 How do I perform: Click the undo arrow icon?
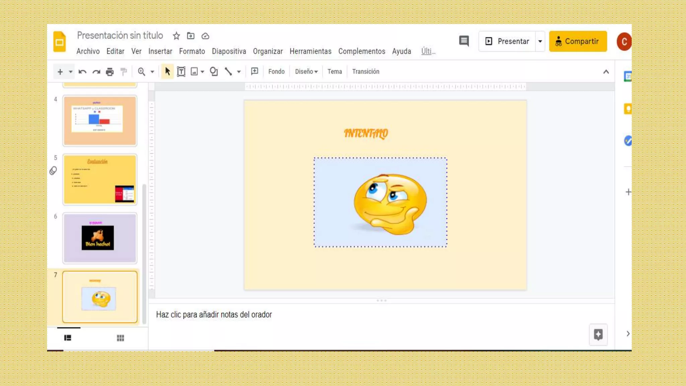click(x=82, y=72)
